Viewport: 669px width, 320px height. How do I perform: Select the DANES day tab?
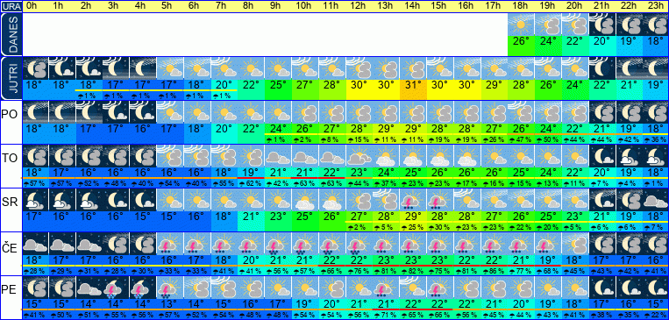11,34
